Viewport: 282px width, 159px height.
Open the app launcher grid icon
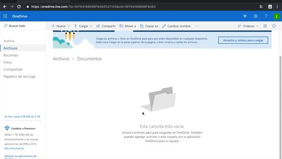coord(5,16)
